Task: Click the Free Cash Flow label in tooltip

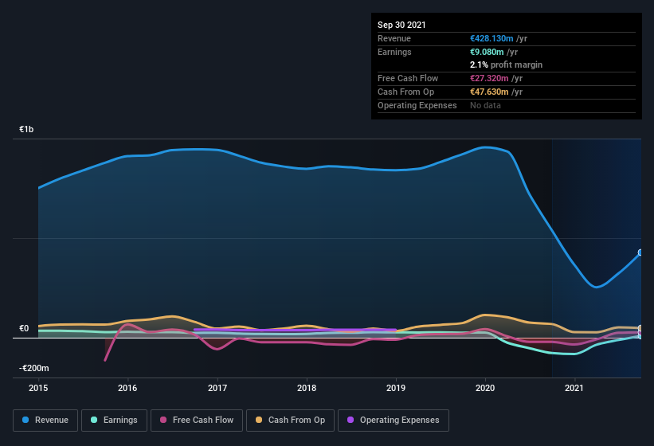Action: [408, 78]
